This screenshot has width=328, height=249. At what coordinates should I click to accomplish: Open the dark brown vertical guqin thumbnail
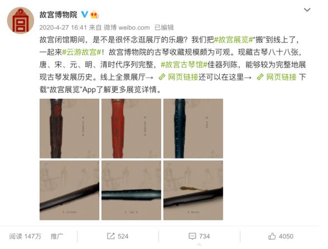click(69, 128)
